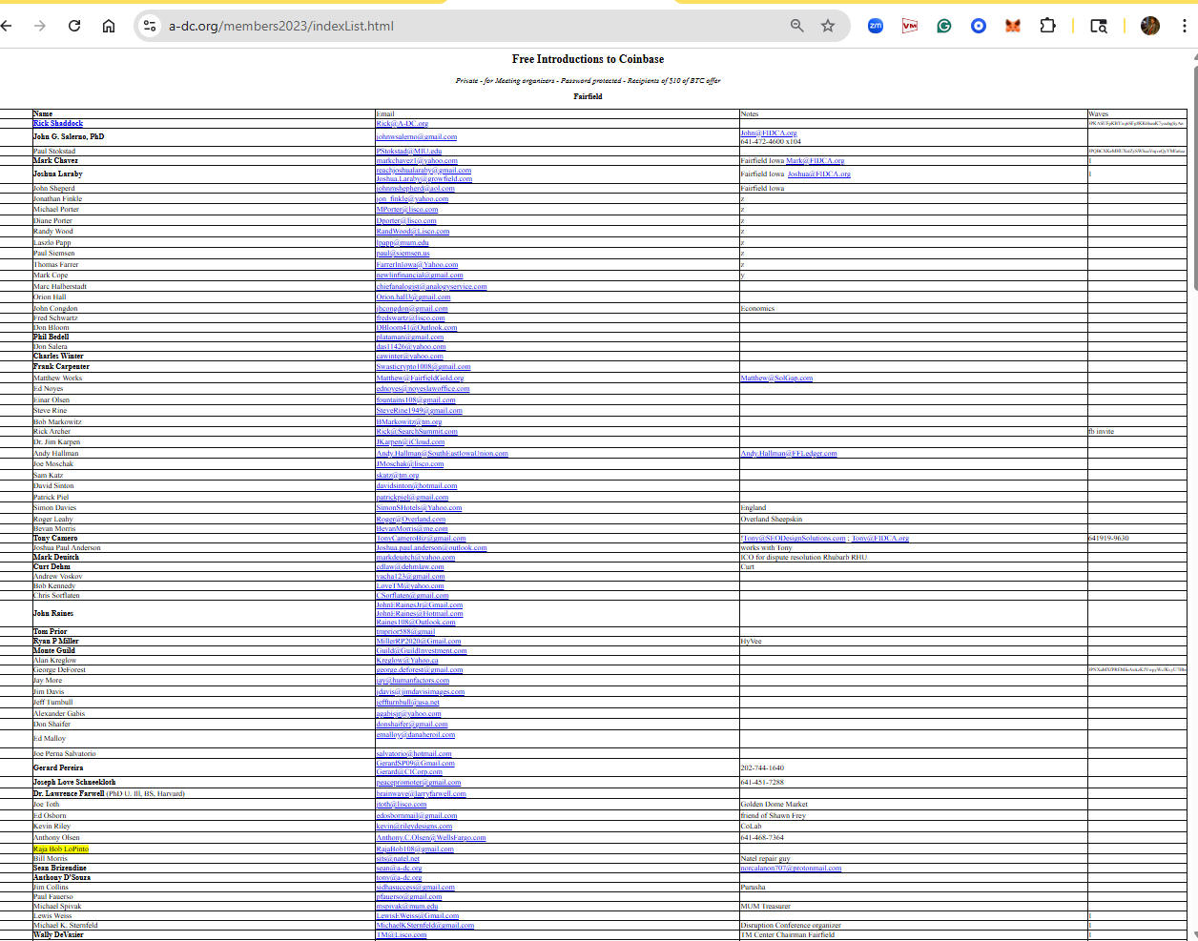
Task: Click the 'Email' column header
Action: [385, 113]
